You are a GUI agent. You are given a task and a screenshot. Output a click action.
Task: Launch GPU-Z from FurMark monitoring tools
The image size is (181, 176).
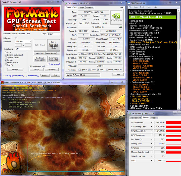click(x=36, y=70)
